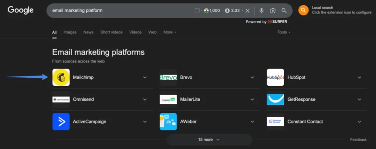Expand the Mailchimp entry chevron
Screen dimensions: 376x149
coord(145,77)
